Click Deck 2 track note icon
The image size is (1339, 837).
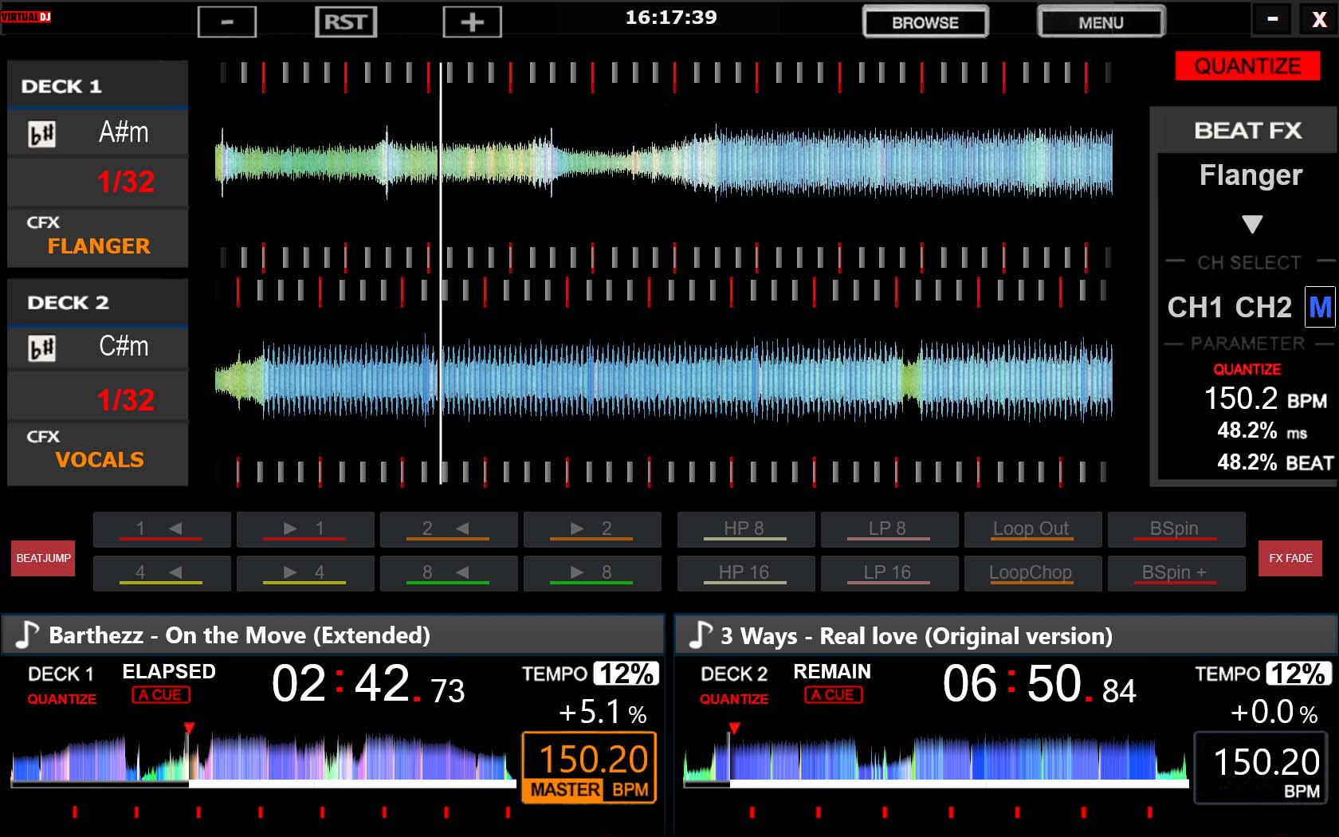[x=700, y=635]
